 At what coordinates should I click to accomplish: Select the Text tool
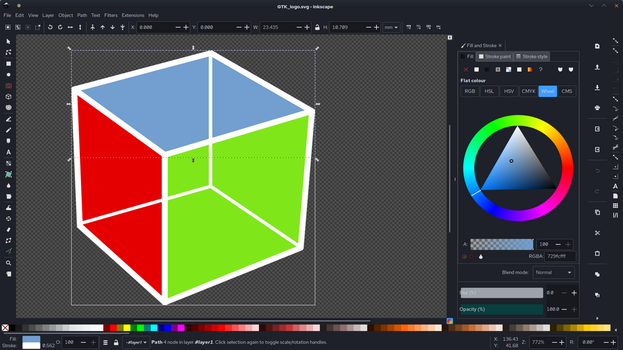8,152
